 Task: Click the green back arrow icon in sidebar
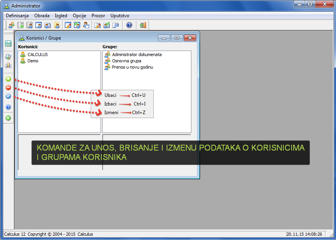[x=8, y=118]
